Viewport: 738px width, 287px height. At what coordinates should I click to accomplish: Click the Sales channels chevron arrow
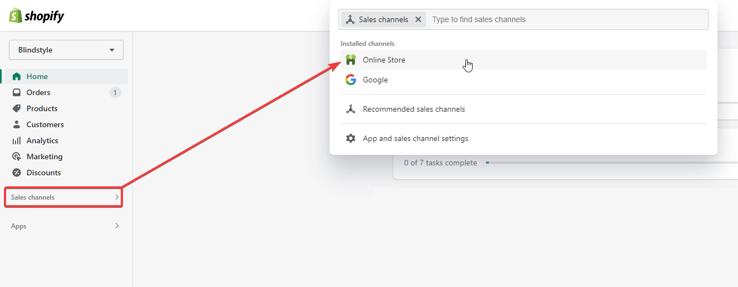click(x=116, y=197)
